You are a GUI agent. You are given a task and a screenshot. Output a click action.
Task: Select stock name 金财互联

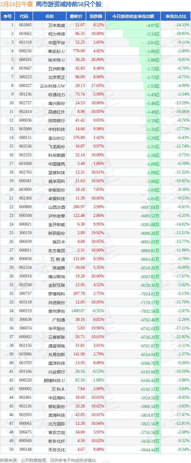(x=56, y=285)
